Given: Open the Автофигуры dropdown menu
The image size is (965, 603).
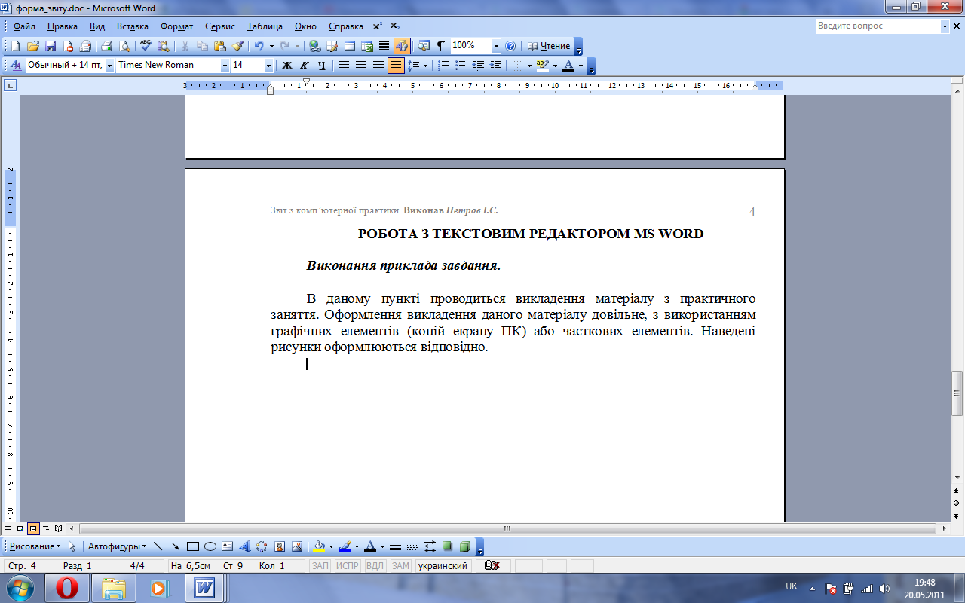Looking at the screenshot, I should [117, 546].
